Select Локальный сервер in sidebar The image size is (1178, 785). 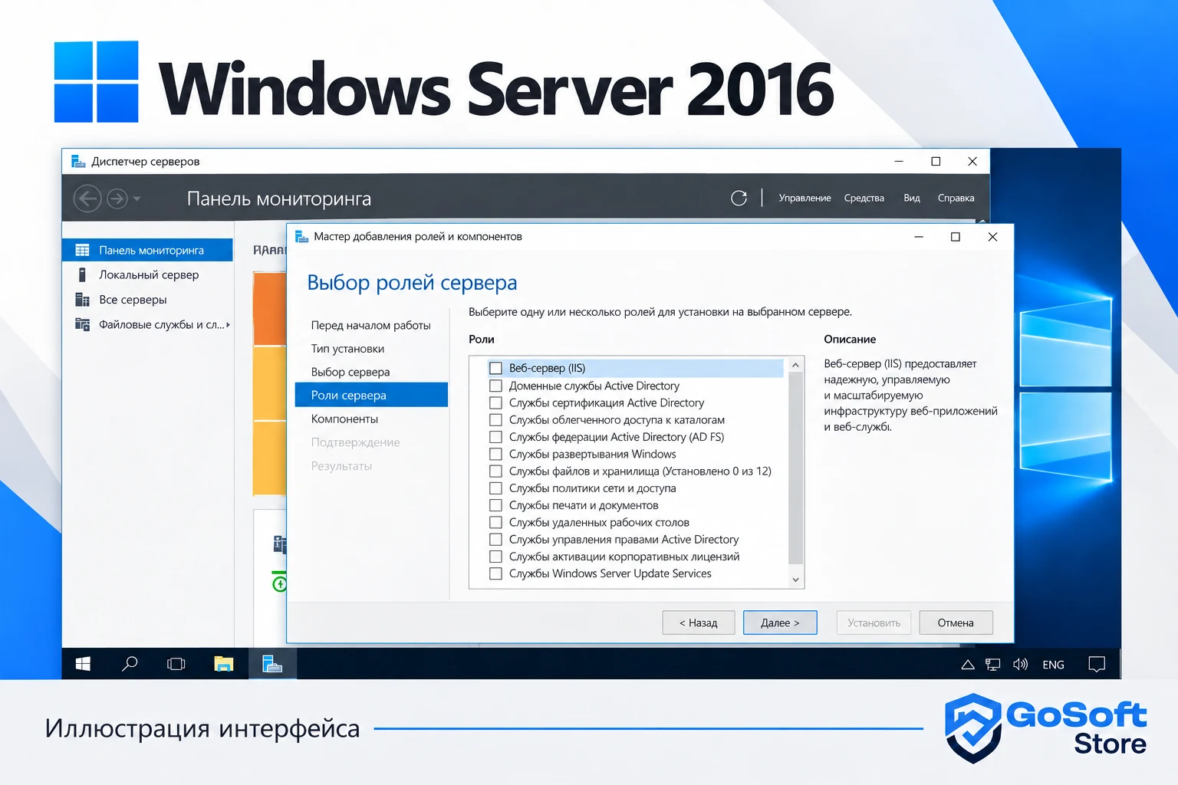click(147, 274)
